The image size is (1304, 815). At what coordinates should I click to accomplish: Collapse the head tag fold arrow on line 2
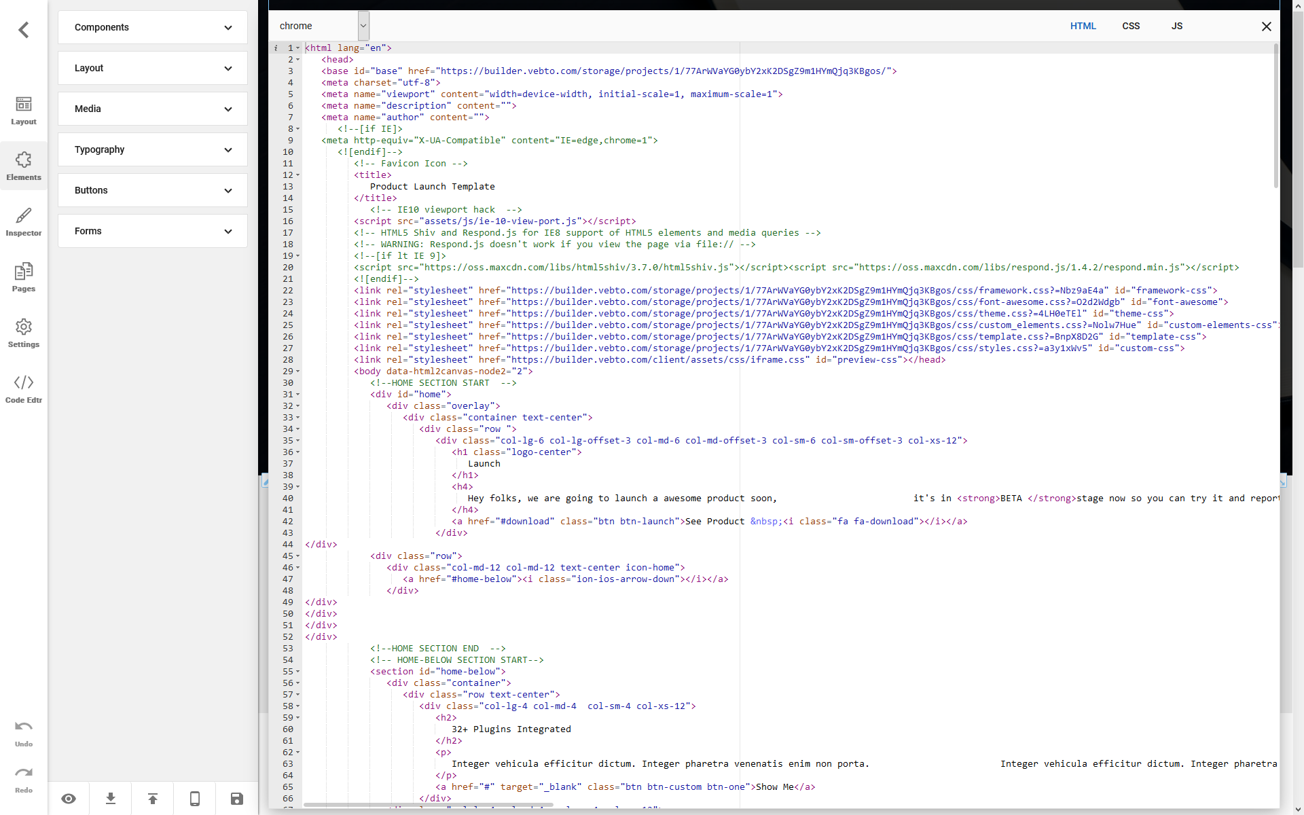tap(297, 60)
